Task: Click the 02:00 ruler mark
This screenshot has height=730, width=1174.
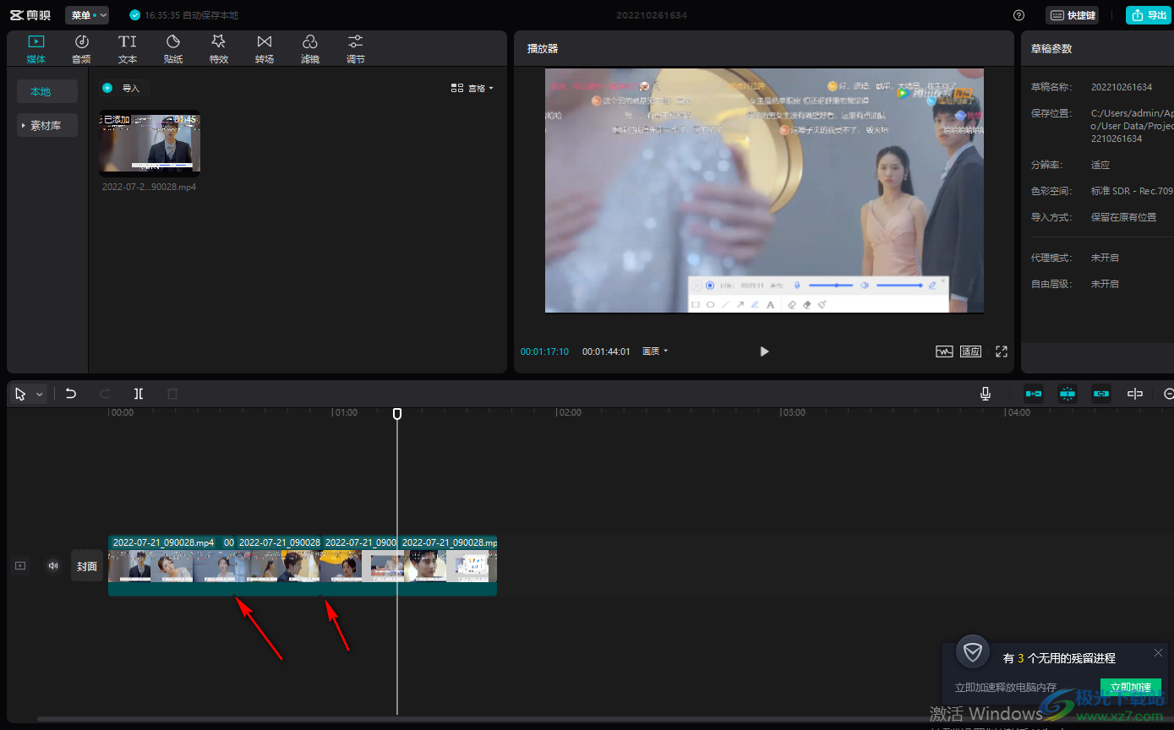Action: [x=569, y=413]
